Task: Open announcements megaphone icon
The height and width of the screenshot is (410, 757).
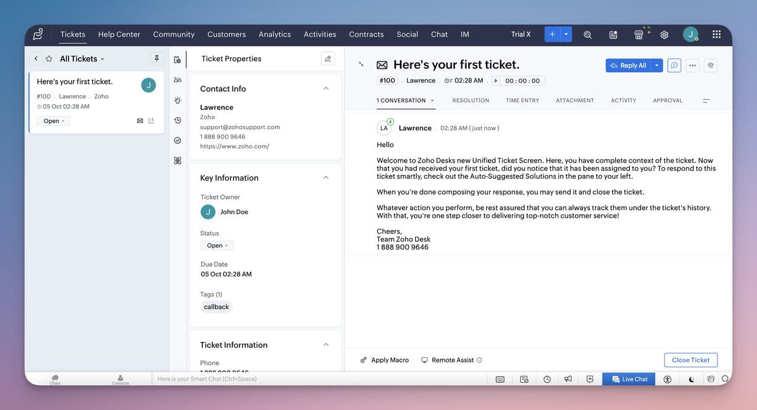Action: tap(568, 379)
